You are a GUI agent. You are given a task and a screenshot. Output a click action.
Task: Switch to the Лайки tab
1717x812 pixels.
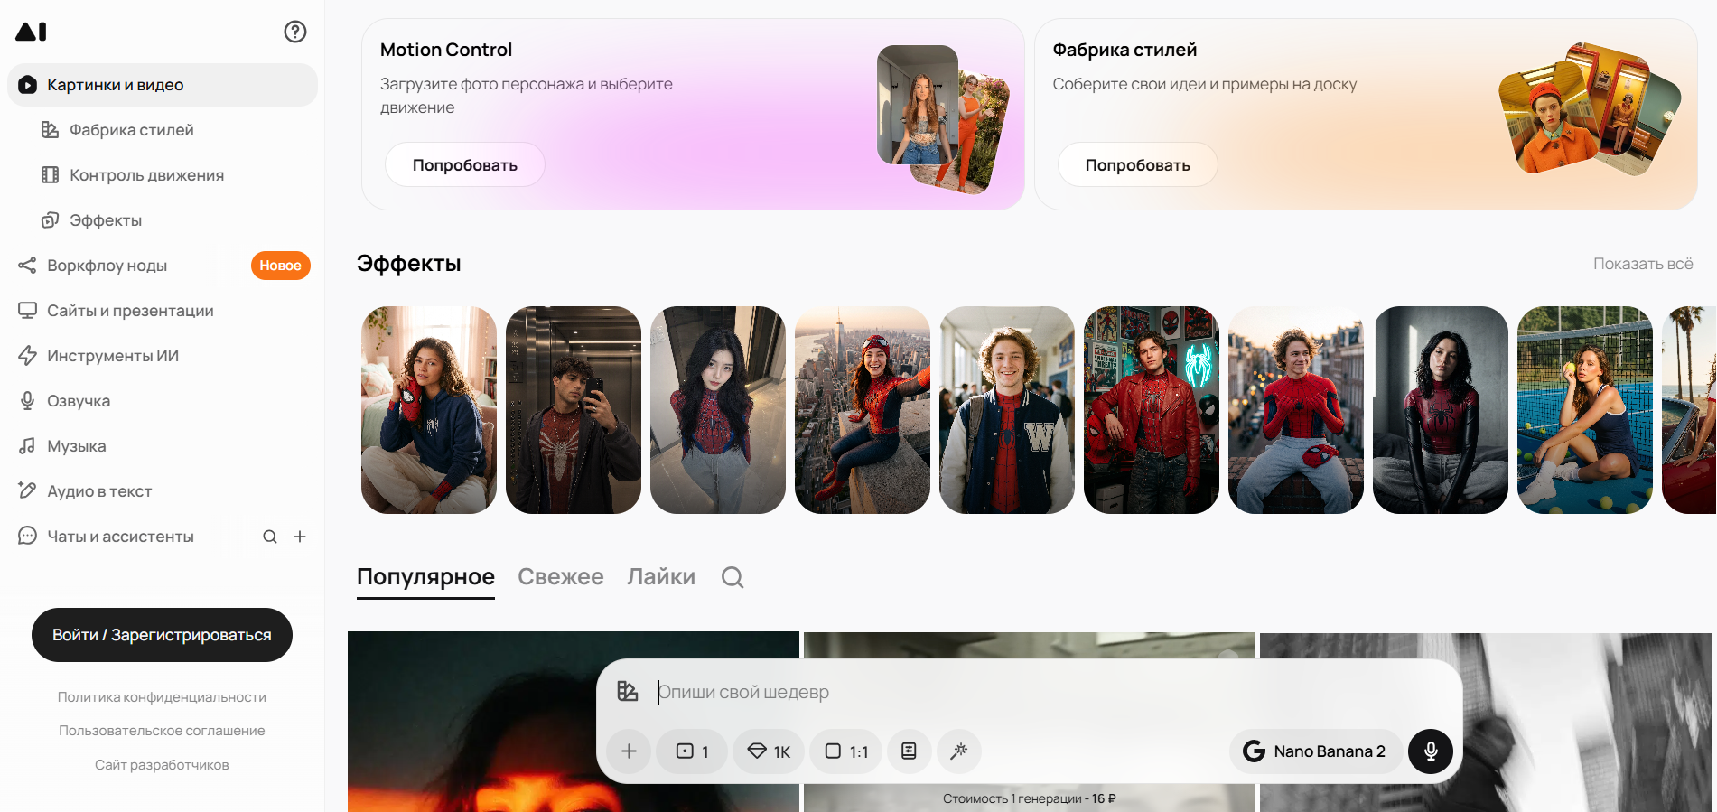tap(661, 577)
